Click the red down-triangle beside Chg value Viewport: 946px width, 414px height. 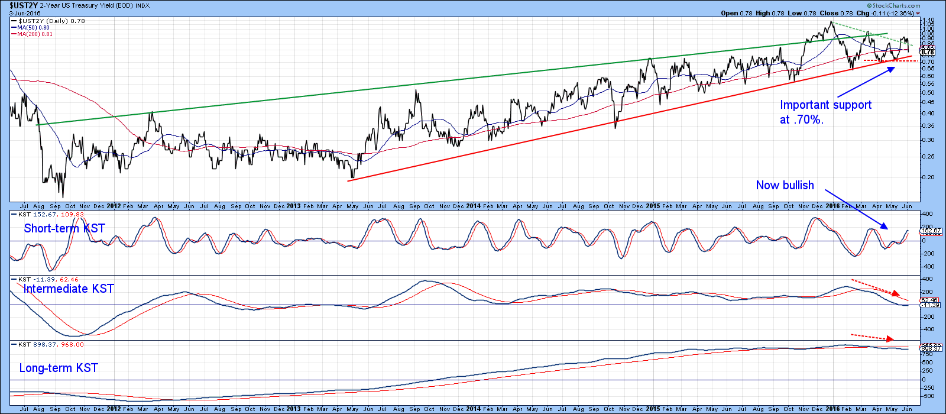pos(918,14)
